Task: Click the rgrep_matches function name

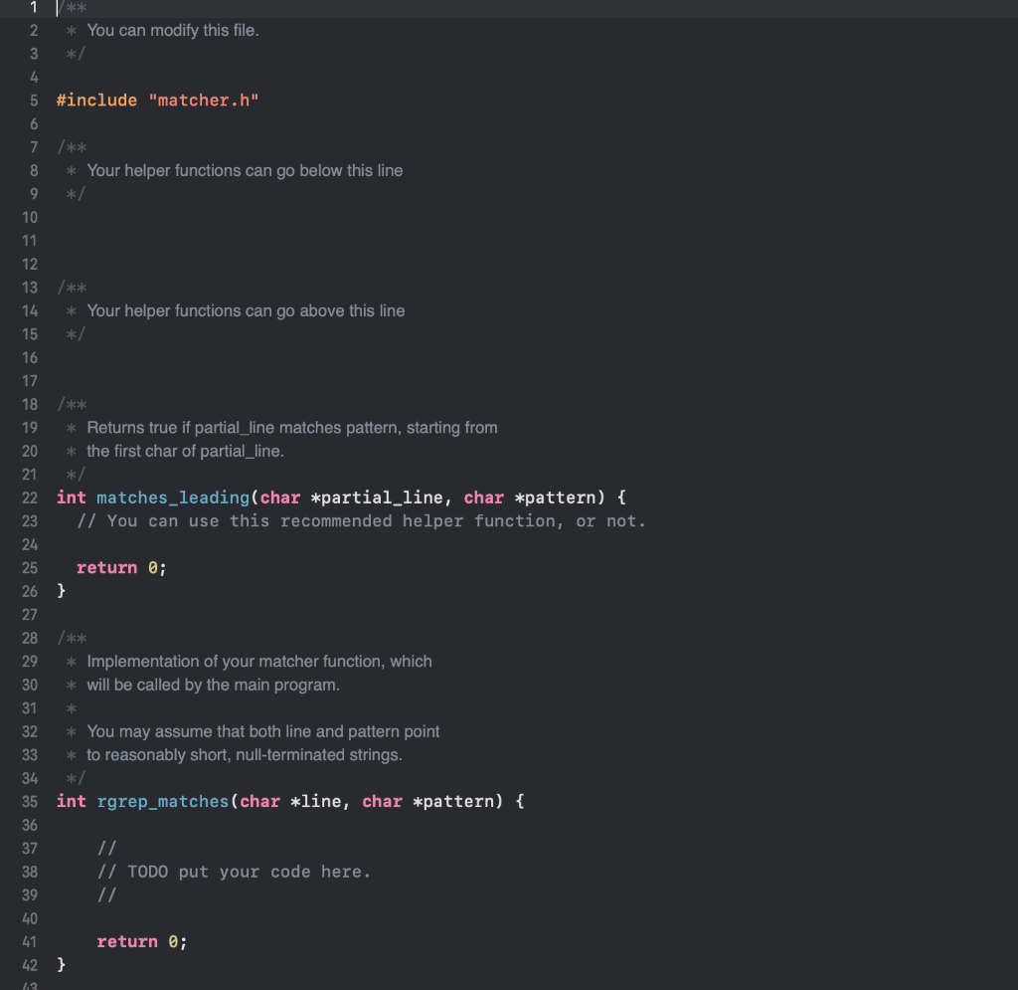Action: click(x=162, y=801)
